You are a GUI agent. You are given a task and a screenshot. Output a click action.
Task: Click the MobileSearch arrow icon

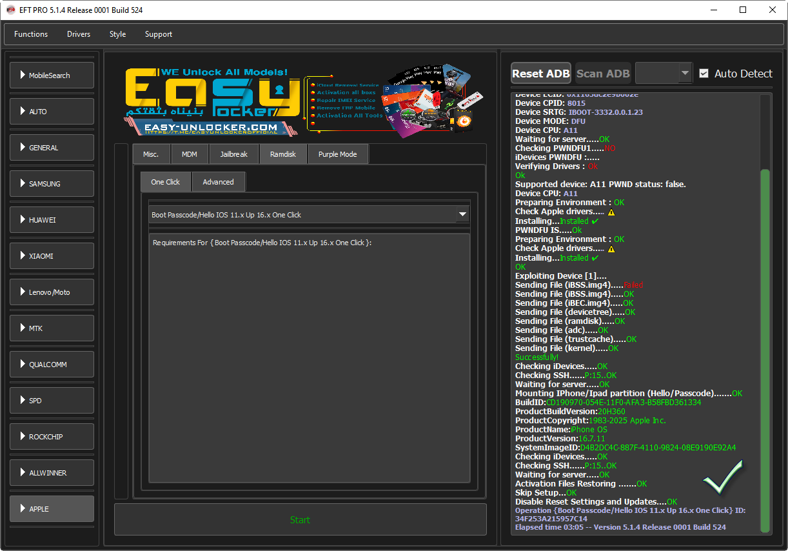click(23, 75)
